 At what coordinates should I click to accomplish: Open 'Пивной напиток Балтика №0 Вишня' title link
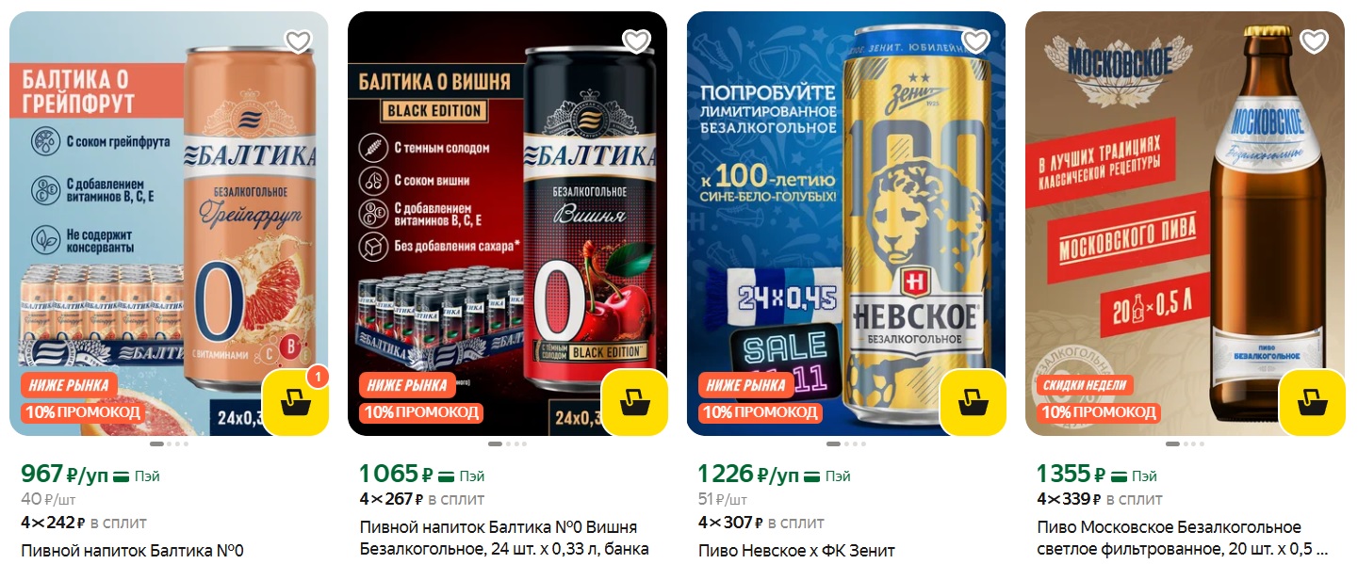pyautogui.click(x=504, y=539)
